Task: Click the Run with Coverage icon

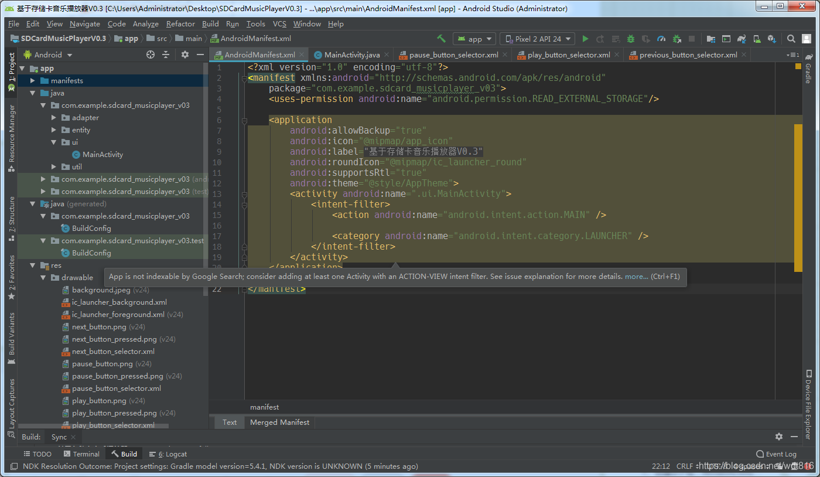Action: [646, 39]
